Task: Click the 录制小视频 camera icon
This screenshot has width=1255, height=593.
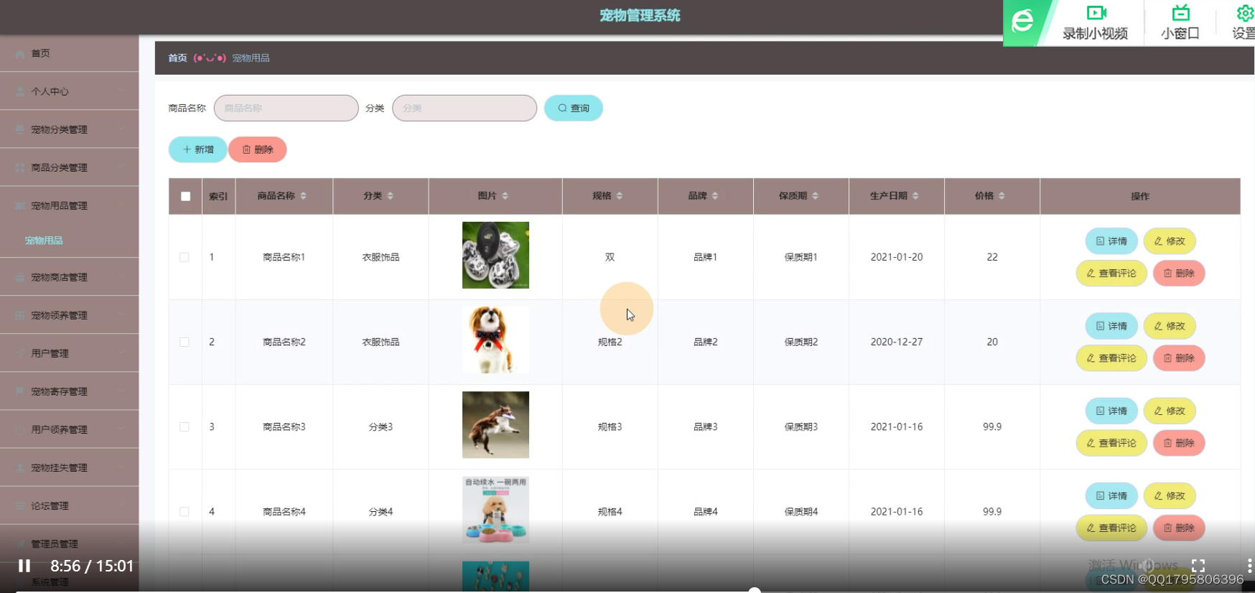Action: [x=1096, y=12]
